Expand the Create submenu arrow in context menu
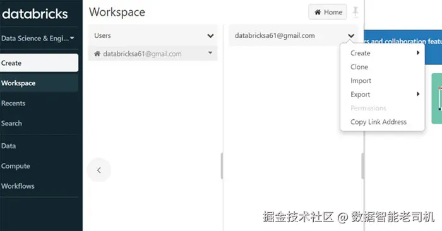This screenshot has width=442, height=231. coord(418,52)
